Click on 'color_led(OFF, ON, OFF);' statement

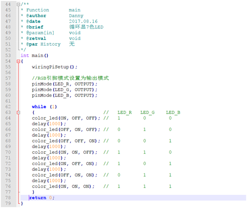coord(66,130)
